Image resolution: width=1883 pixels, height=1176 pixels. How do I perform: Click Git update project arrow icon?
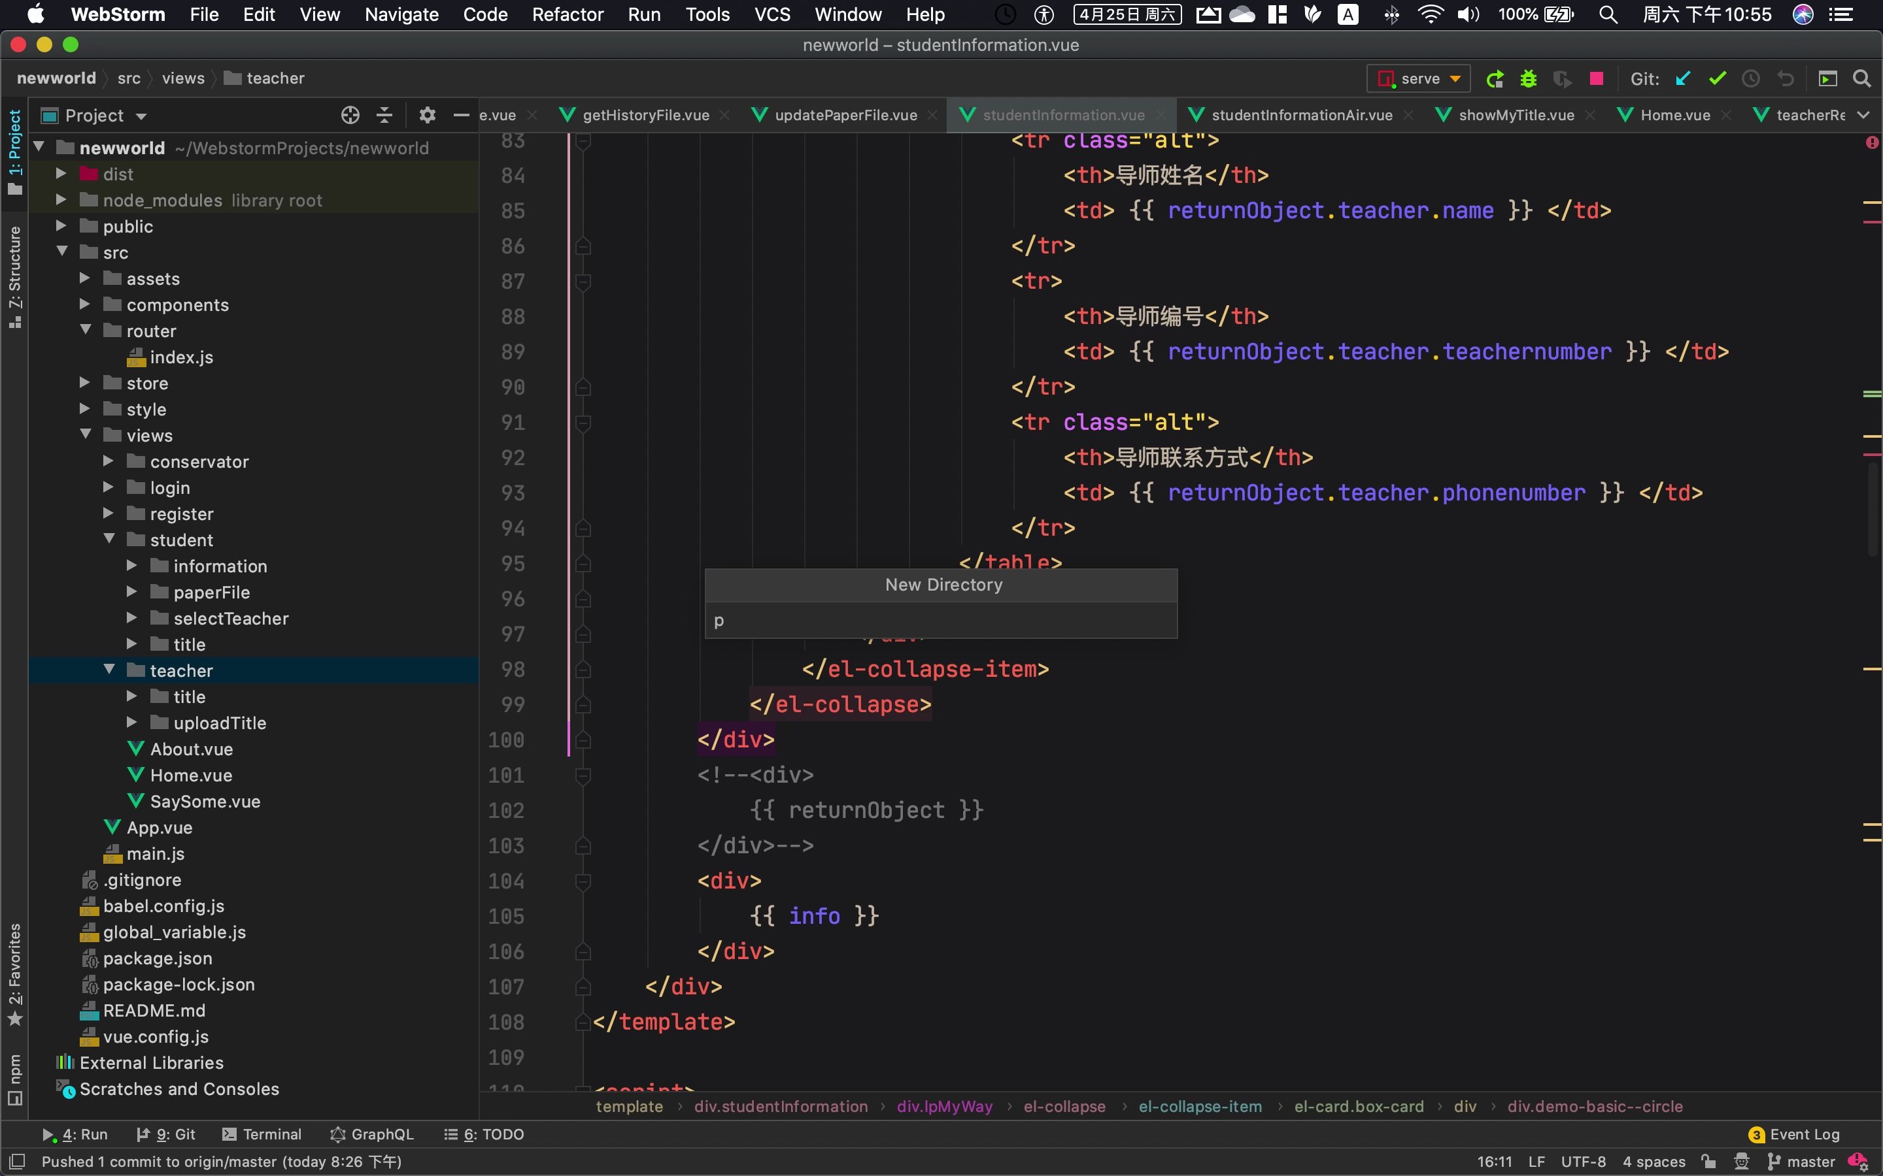[1683, 78]
